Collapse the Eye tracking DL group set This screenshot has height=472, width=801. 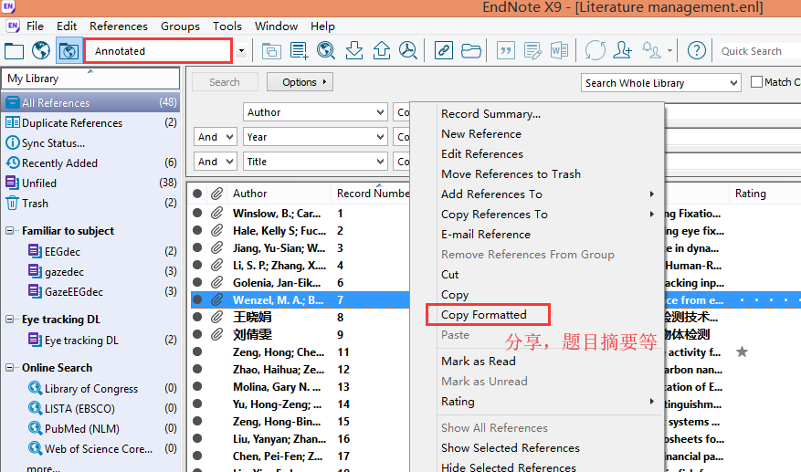pos(10,320)
